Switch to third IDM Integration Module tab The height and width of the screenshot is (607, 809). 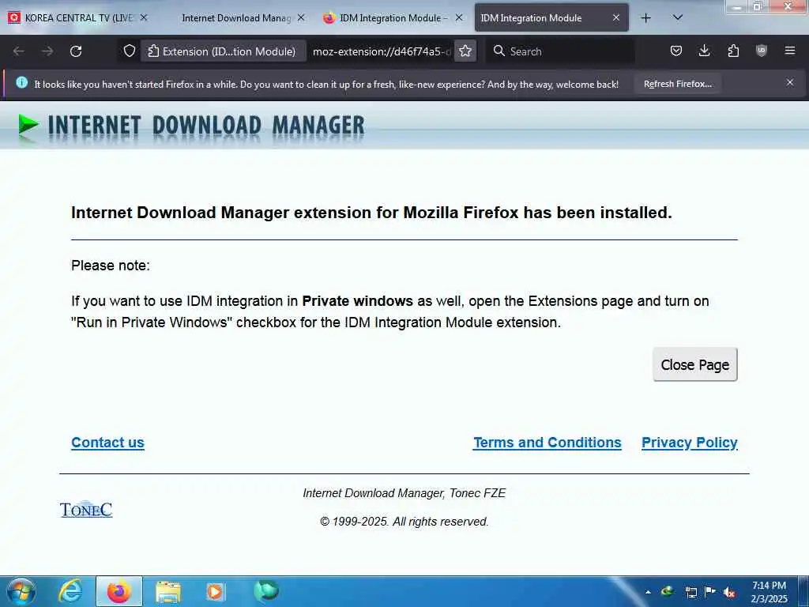click(x=392, y=18)
